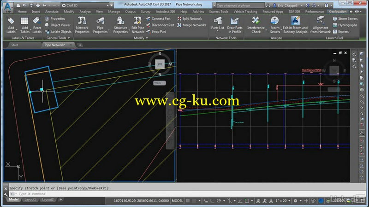Open the Object Viewer tool
369x207 pixels.
(58, 25)
